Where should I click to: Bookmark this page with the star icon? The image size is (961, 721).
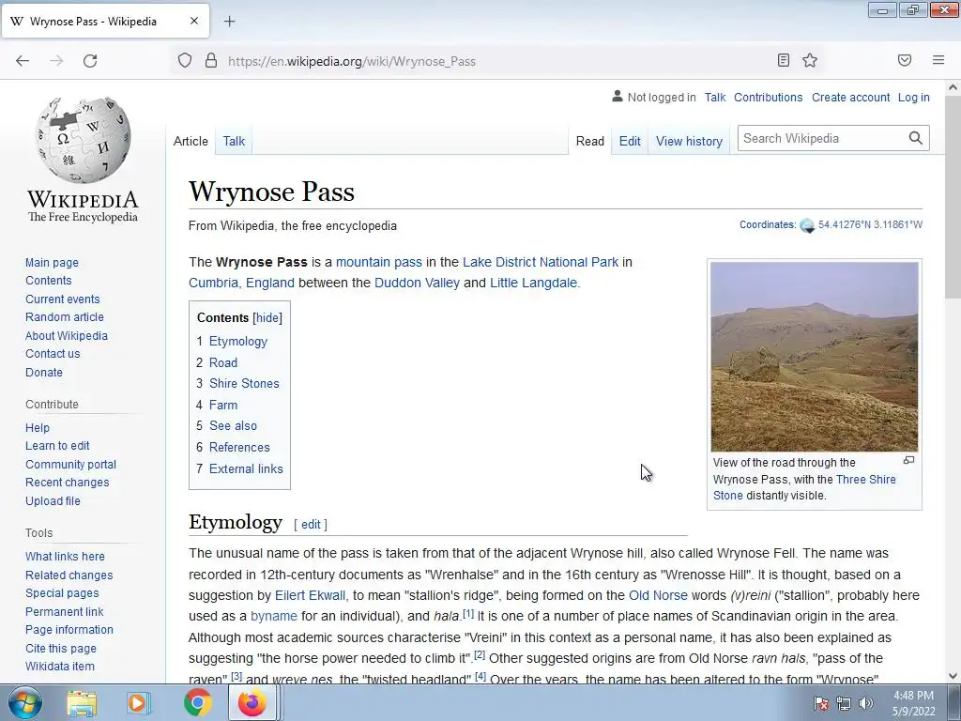pos(810,60)
